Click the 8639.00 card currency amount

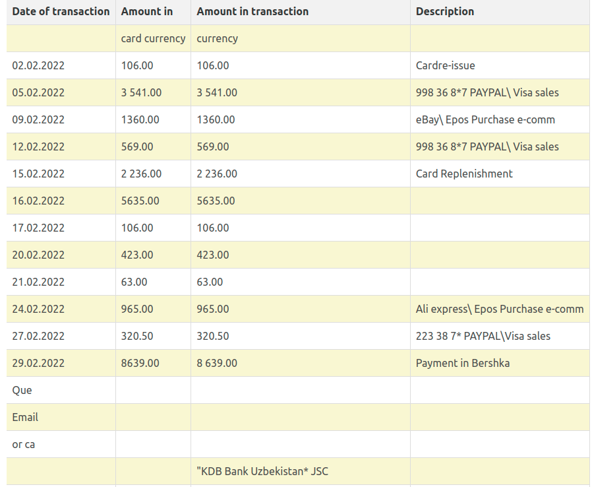coord(140,363)
